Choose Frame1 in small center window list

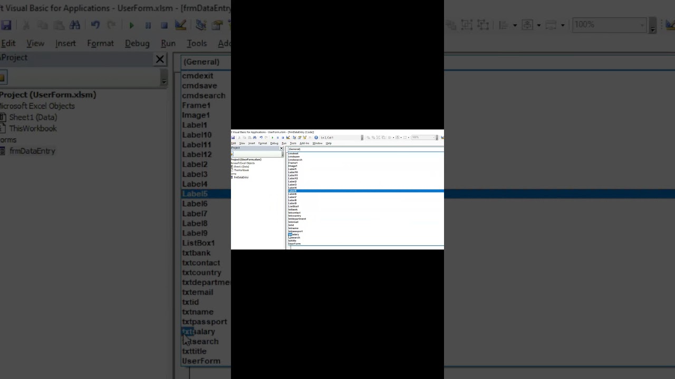pyautogui.click(x=293, y=163)
